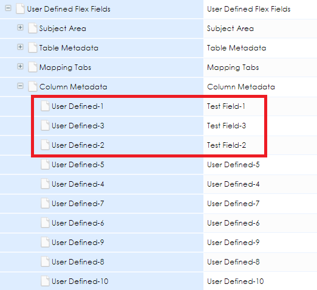Collapse the User Defined Flex Fields node

pyautogui.click(x=8, y=9)
